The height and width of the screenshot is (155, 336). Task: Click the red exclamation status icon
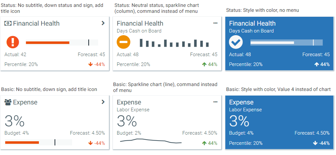tap(13, 42)
